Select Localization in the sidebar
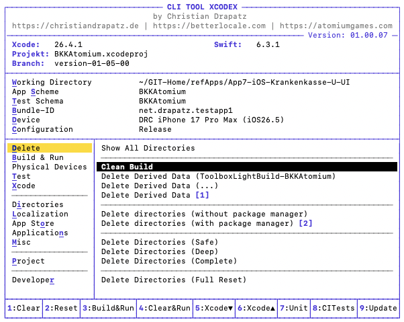Screen dimensions: 404x322 [x=40, y=214]
